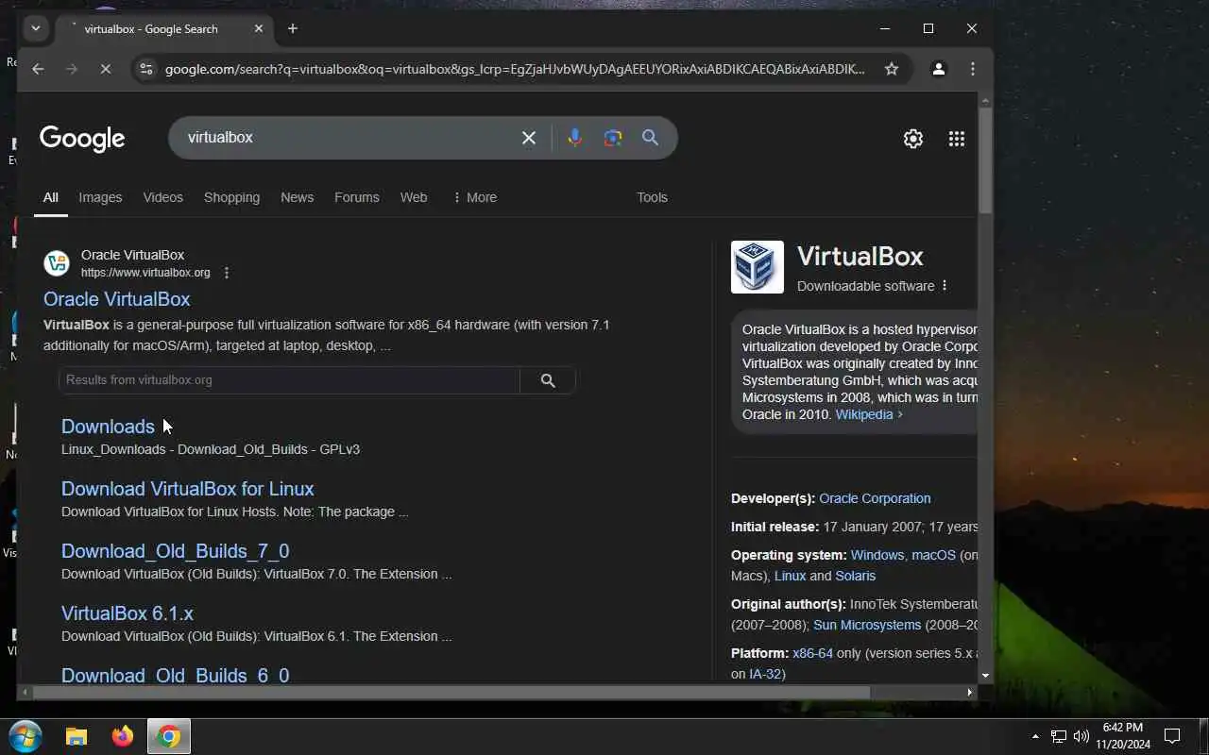Click the Google logo
Viewport: 1209px width, 755px height.
click(82, 139)
